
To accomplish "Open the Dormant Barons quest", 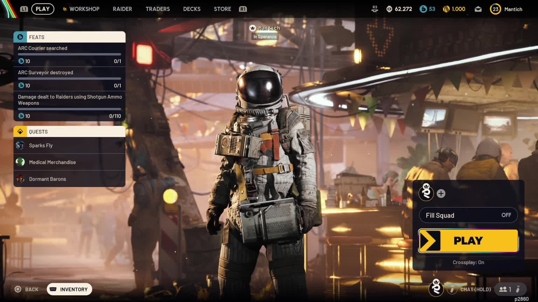I will coord(69,179).
